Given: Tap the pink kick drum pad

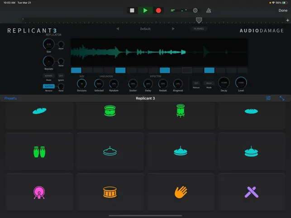Looking at the screenshot, I should 39,192.
